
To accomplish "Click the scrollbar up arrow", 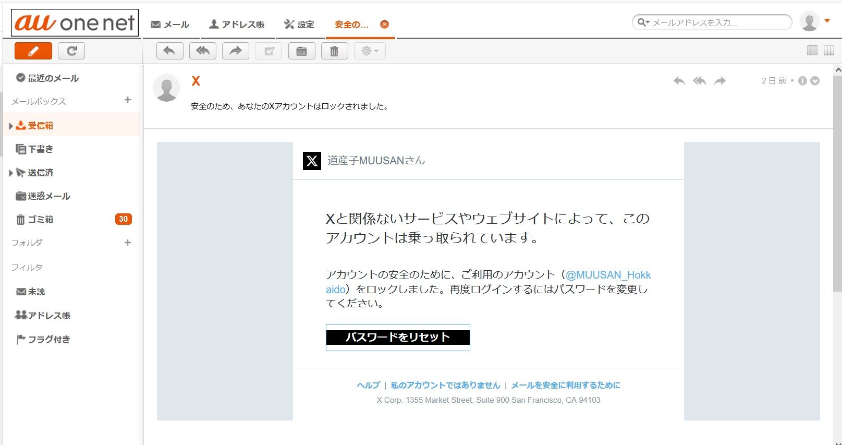I will [838, 70].
